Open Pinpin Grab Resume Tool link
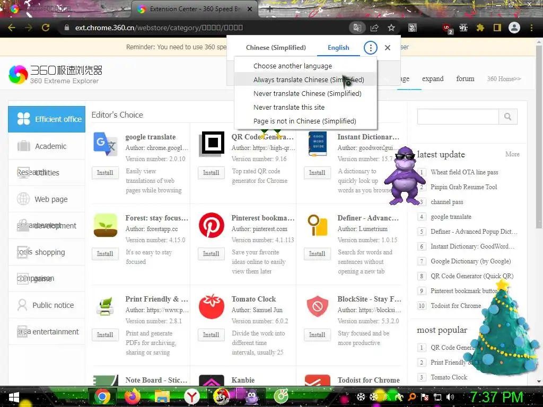This screenshot has width=543, height=407. click(463, 187)
